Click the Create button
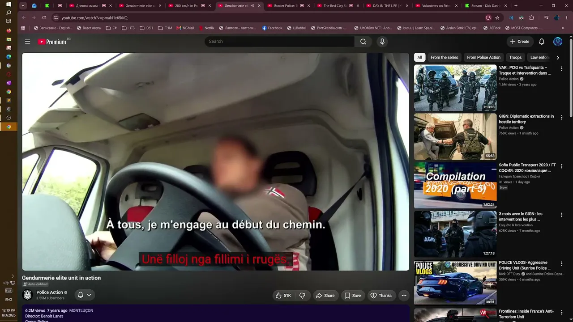573x322 pixels. [x=520, y=42]
